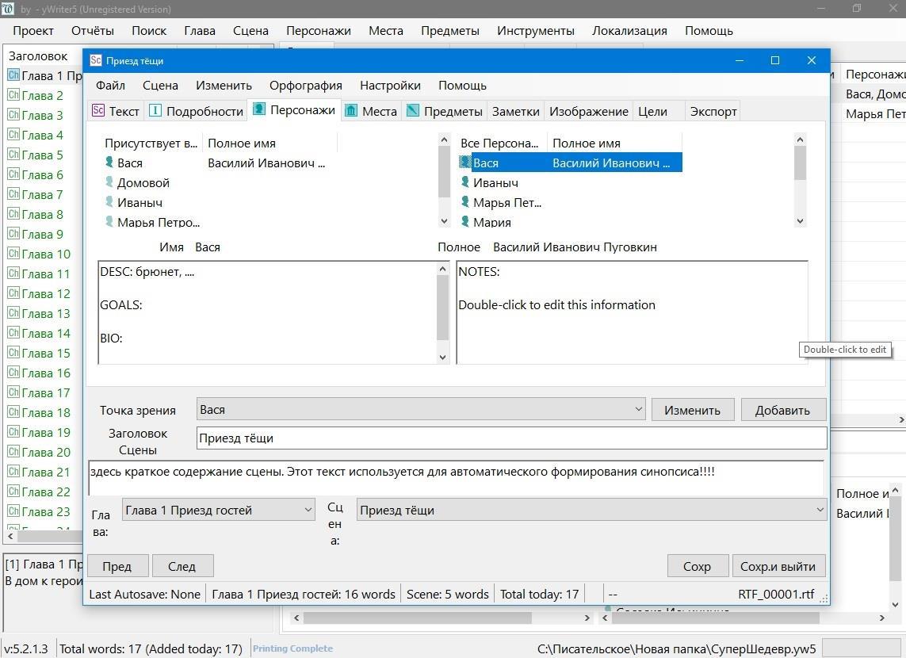Open the Орфография menu
906x658 pixels.
tap(305, 86)
